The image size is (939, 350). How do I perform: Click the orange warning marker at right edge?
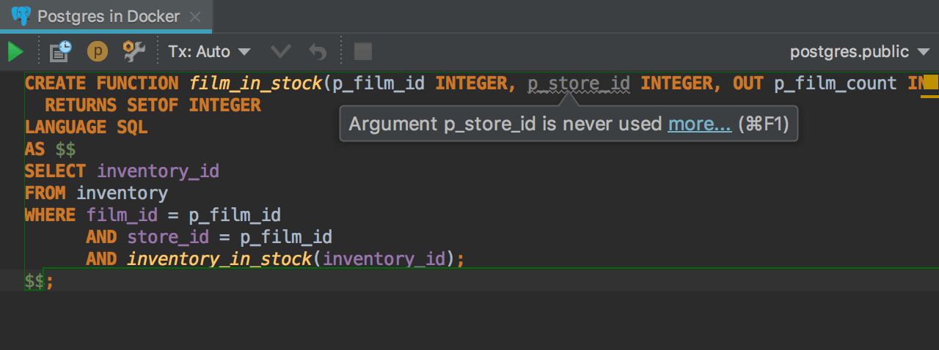coord(930,81)
